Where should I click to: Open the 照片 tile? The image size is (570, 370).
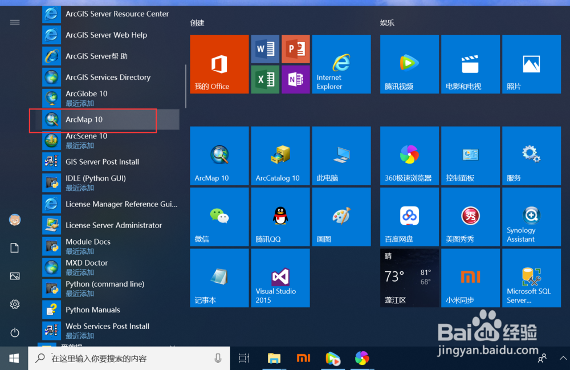531,64
